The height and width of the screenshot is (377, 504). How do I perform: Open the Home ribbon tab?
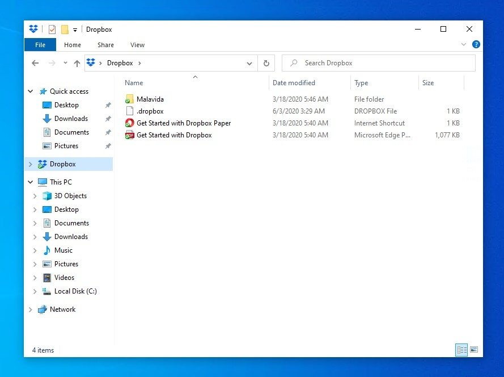pyautogui.click(x=73, y=45)
